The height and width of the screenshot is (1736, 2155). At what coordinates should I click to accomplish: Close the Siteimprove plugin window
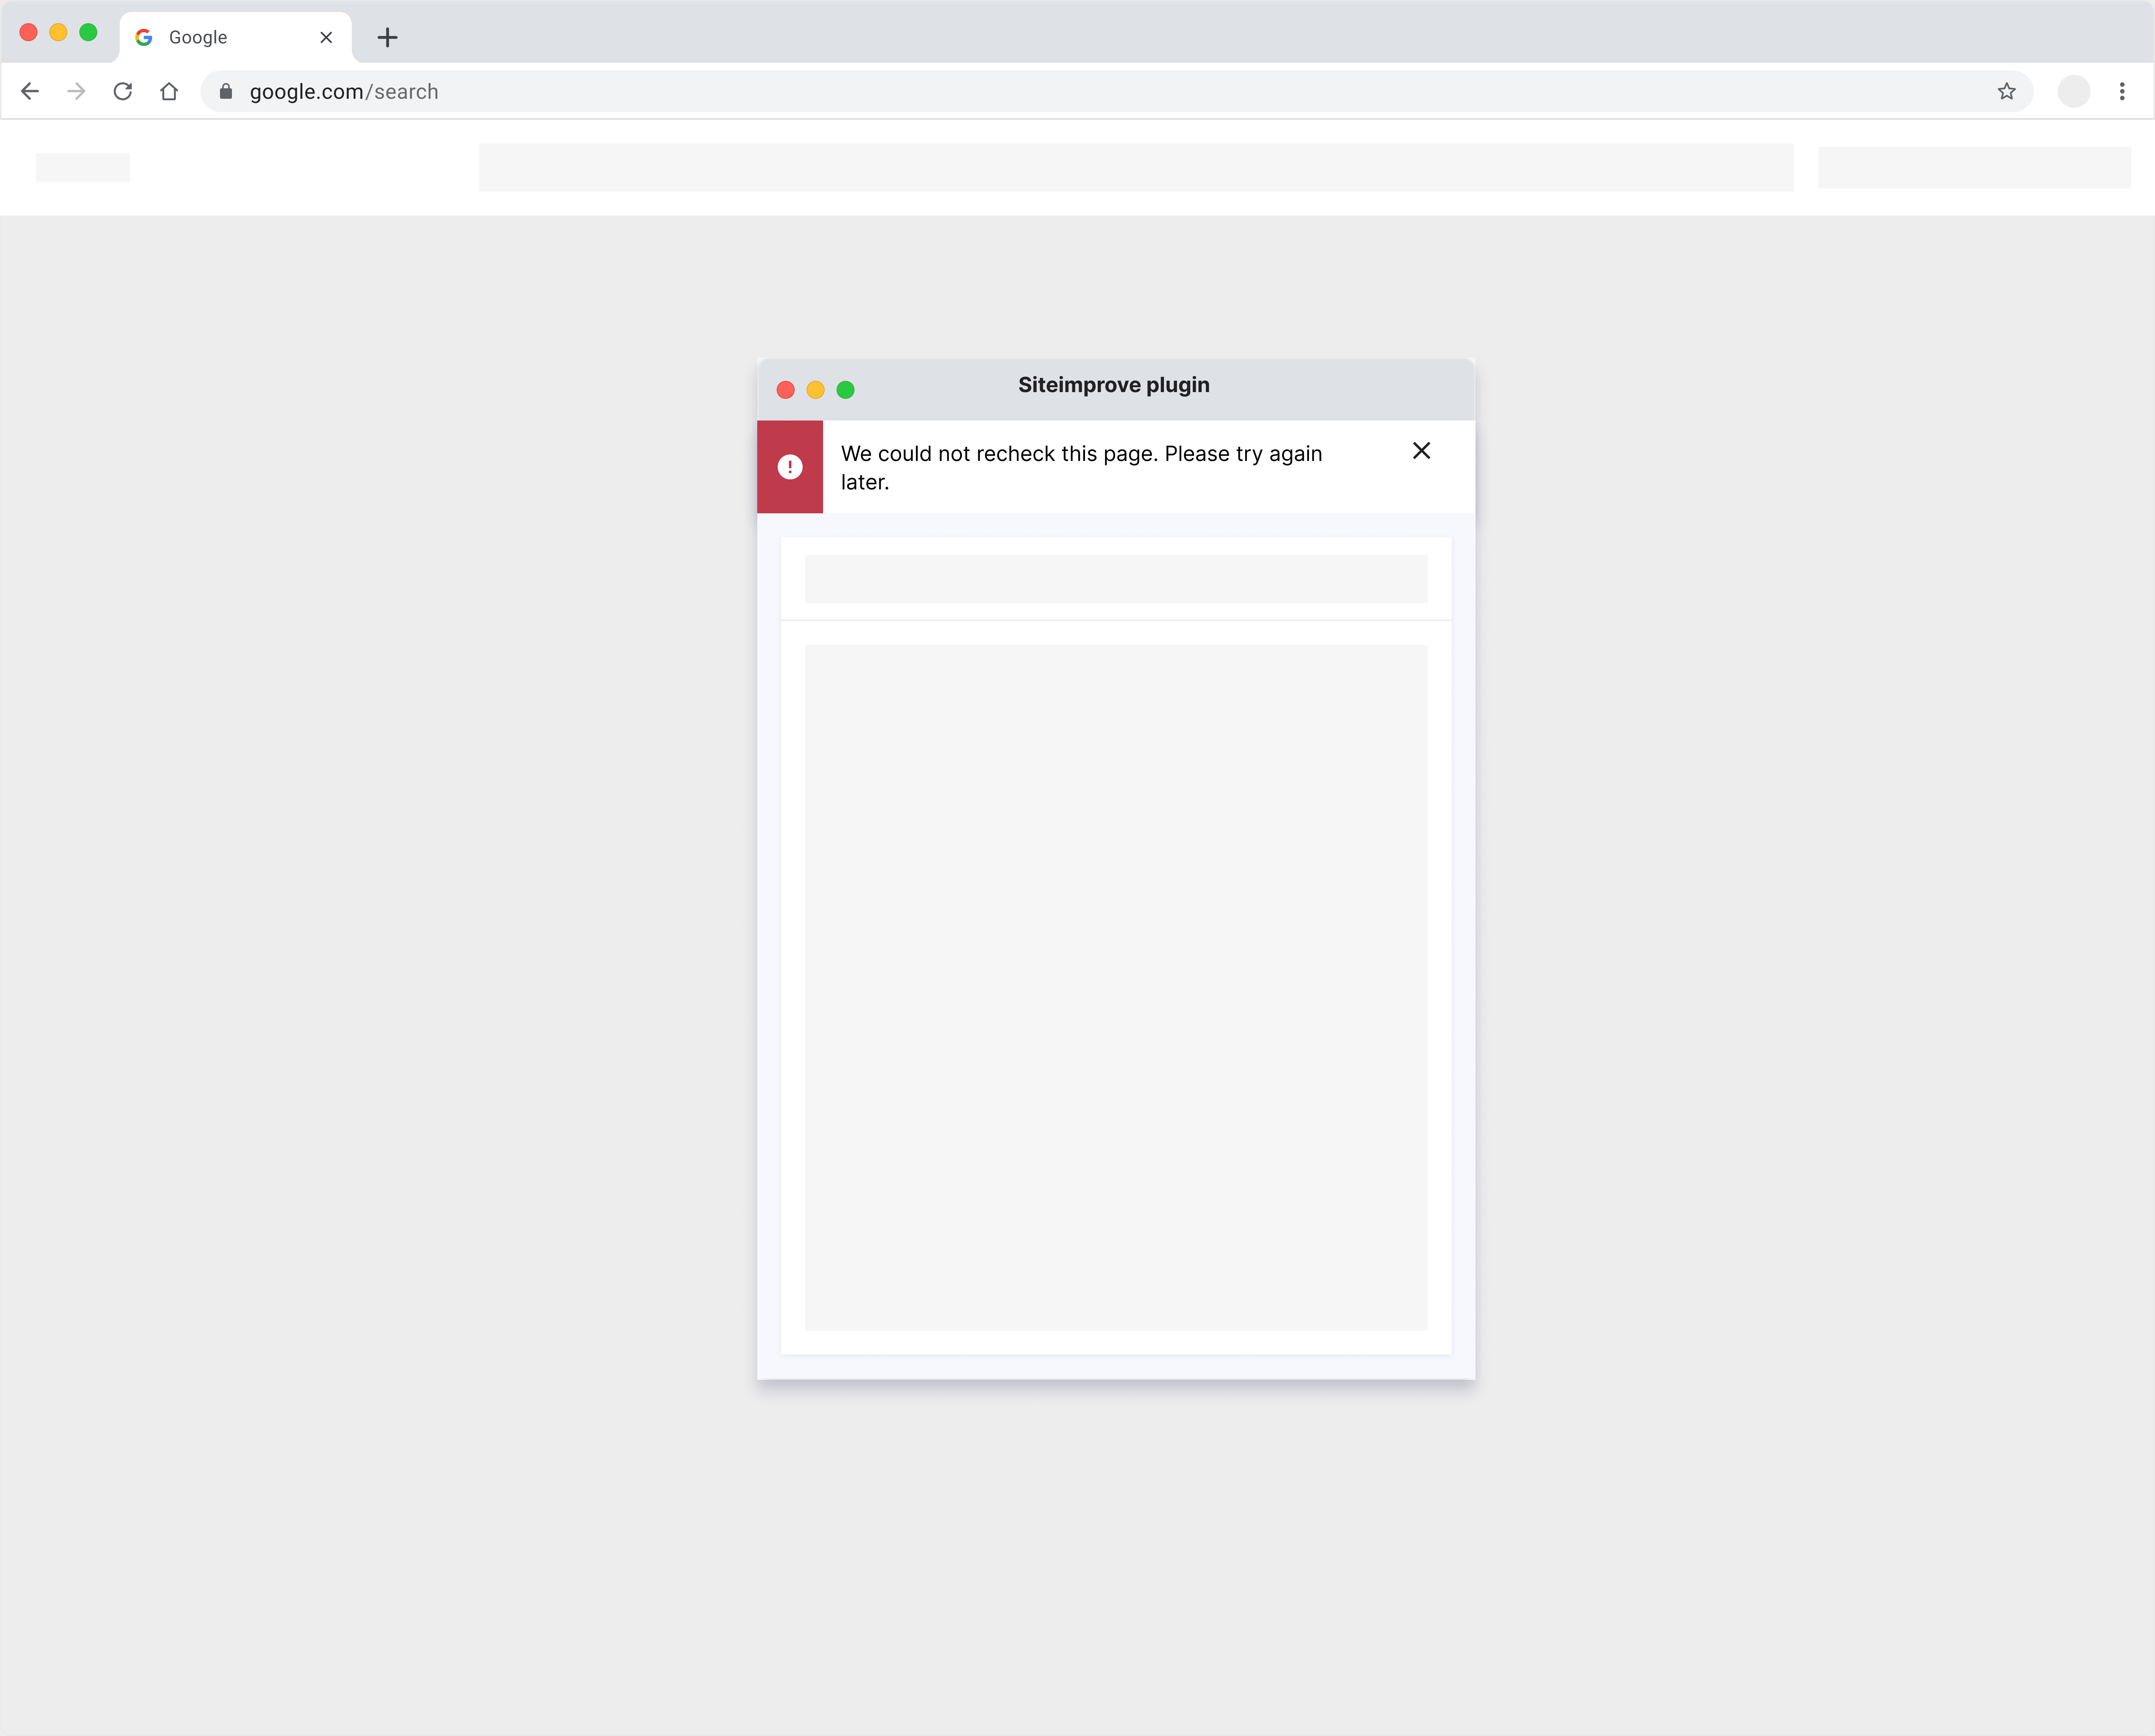tap(786, 390)
